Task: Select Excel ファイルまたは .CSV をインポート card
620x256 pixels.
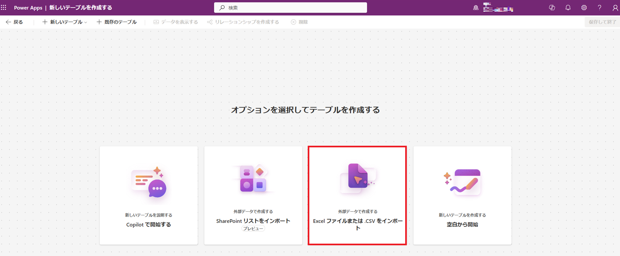Action: (357, 195)
